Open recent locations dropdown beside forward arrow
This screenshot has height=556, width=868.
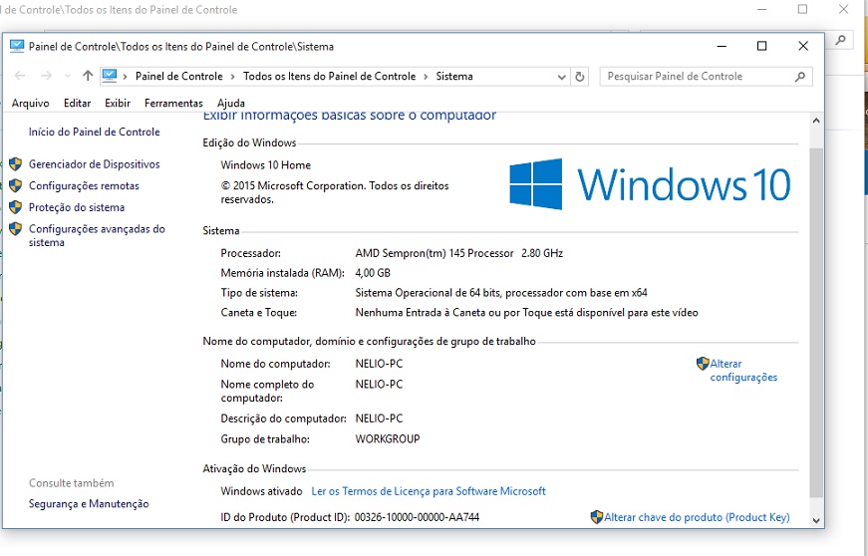click(68, 77)
